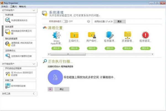The height and width of the screenshot is (111, 166).
Task: Click the purple back arrow button
Action: pyautogui.click(x=50, y=89)
